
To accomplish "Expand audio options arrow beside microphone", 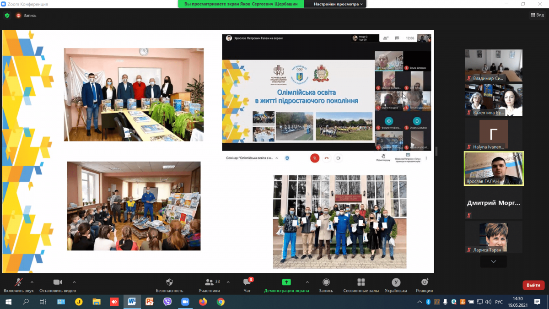I will click(x=32, y=282).
